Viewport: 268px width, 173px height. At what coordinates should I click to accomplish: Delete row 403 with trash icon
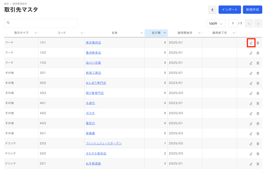pos(258,124)
